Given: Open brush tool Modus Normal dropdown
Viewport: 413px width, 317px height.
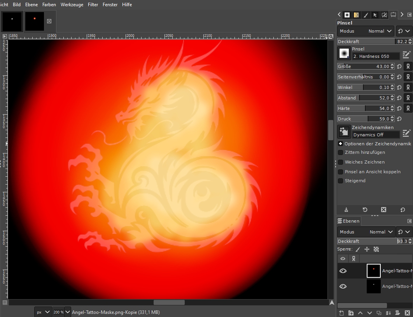Looking at the screenshot, I should click(366, 31).
